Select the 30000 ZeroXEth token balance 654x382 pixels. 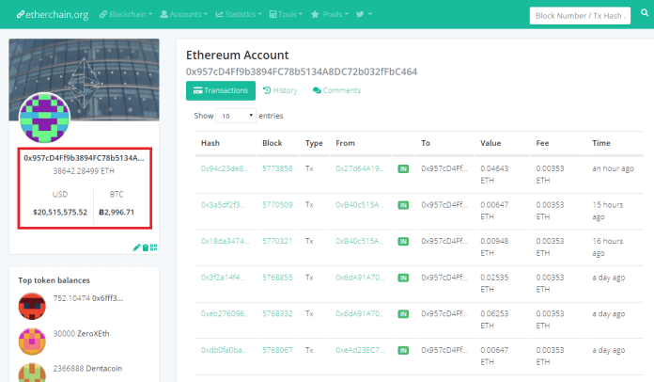click(82, 334)
